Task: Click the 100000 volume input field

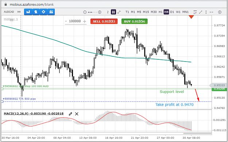Action: (75, 21)
